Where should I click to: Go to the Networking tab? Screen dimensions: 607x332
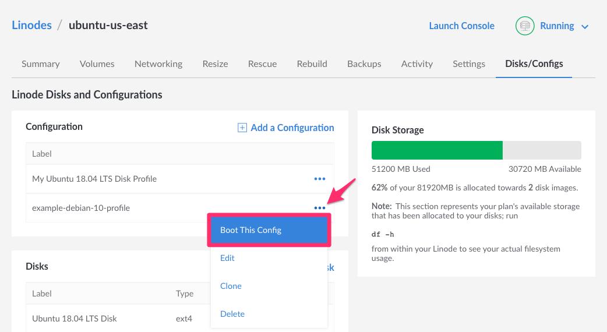pos(158,64)
